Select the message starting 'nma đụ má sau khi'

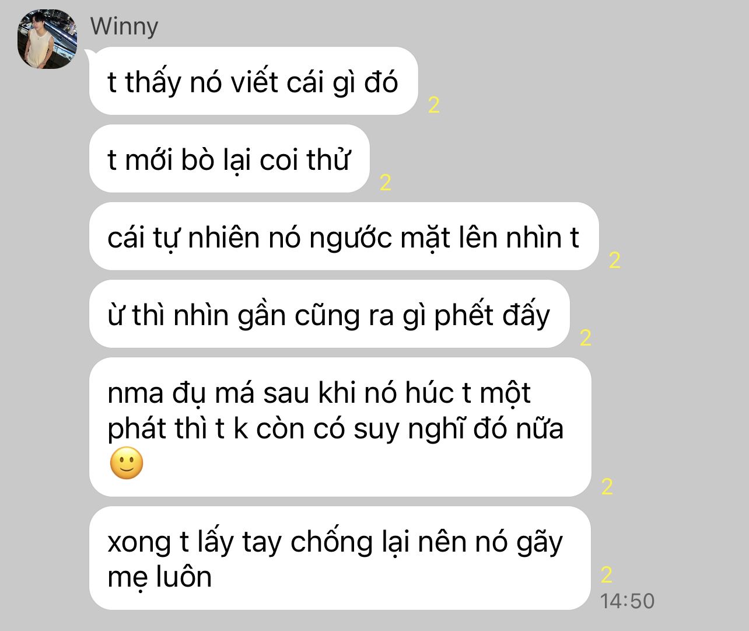340,427
